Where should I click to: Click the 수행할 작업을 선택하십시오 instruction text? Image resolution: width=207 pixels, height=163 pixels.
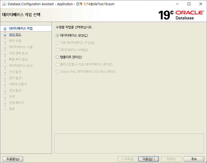[74, 27]
